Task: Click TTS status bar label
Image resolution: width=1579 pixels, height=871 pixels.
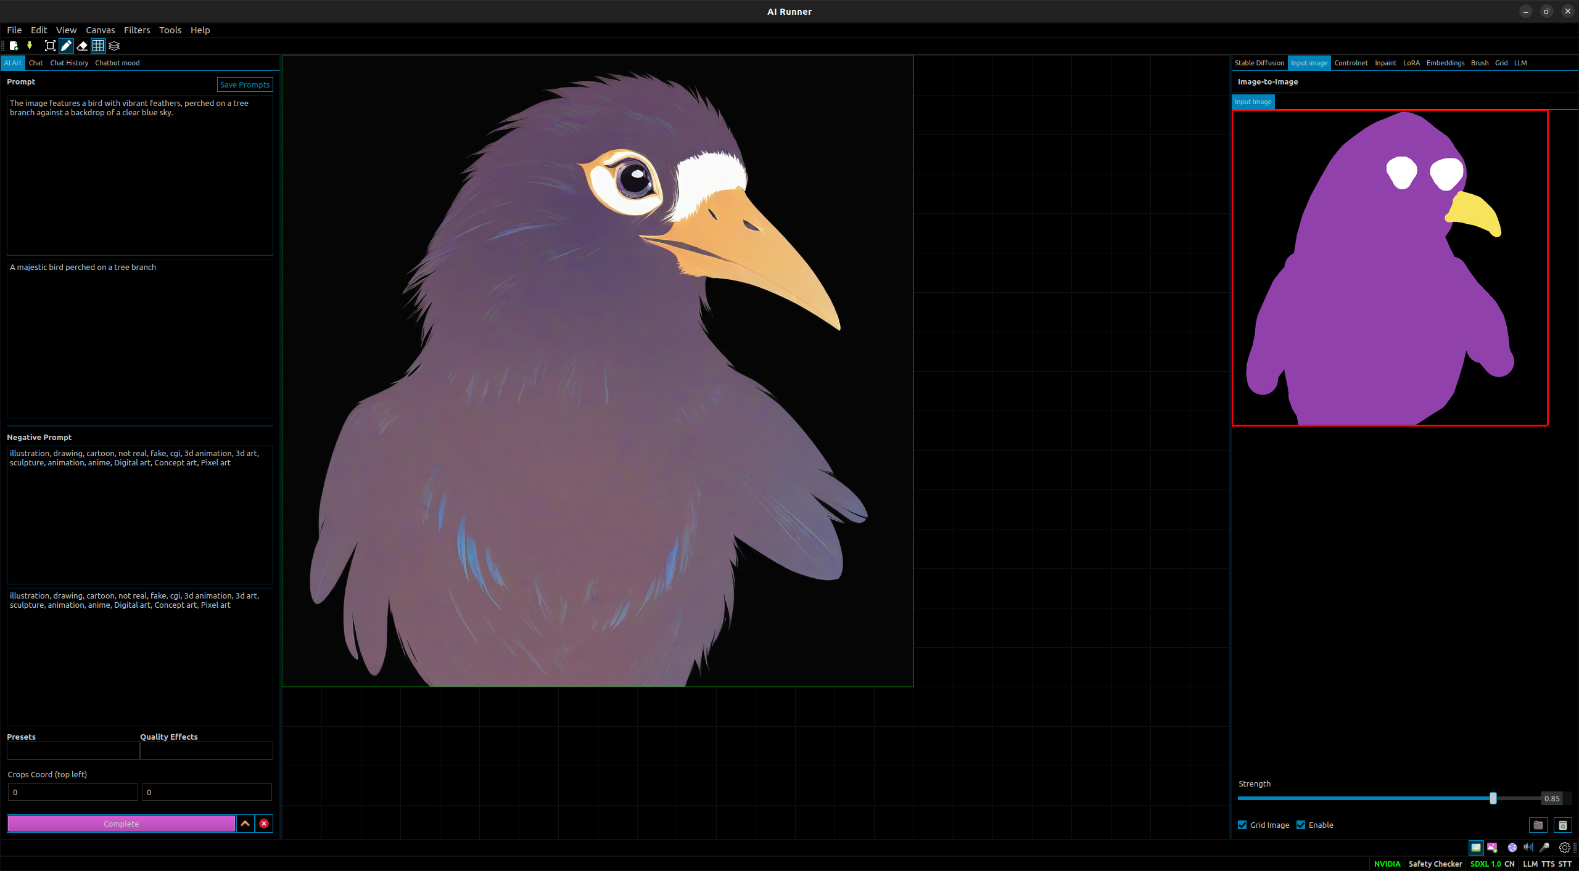Action: [1548, 864]
